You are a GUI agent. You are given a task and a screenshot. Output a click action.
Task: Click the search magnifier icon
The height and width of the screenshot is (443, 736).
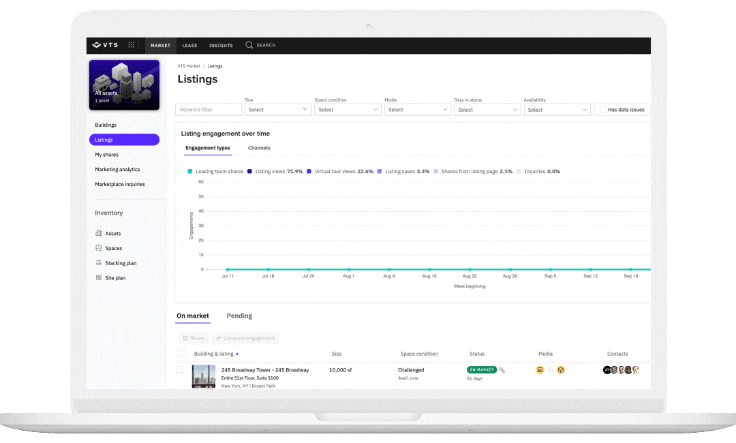(x=249, y=45)
